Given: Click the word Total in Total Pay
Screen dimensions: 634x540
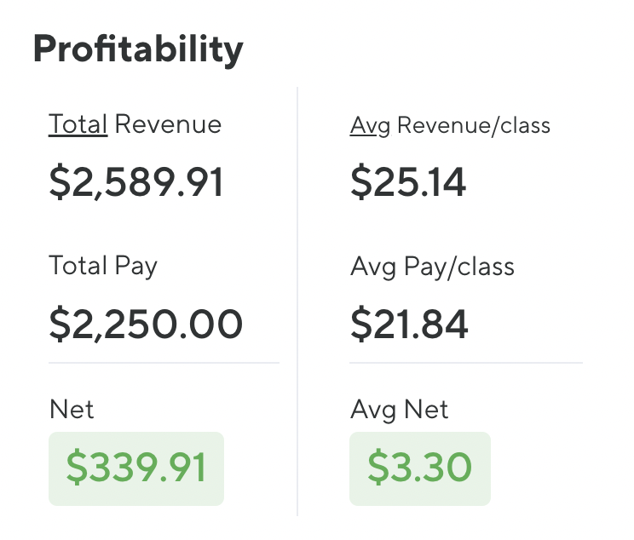Looking at the screenshot, I should coord(78,266).
